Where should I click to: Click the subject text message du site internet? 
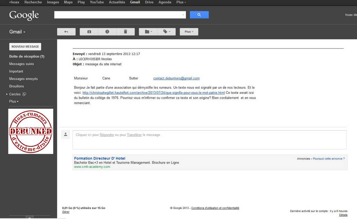pyautogui.click(x=103, y=64)
